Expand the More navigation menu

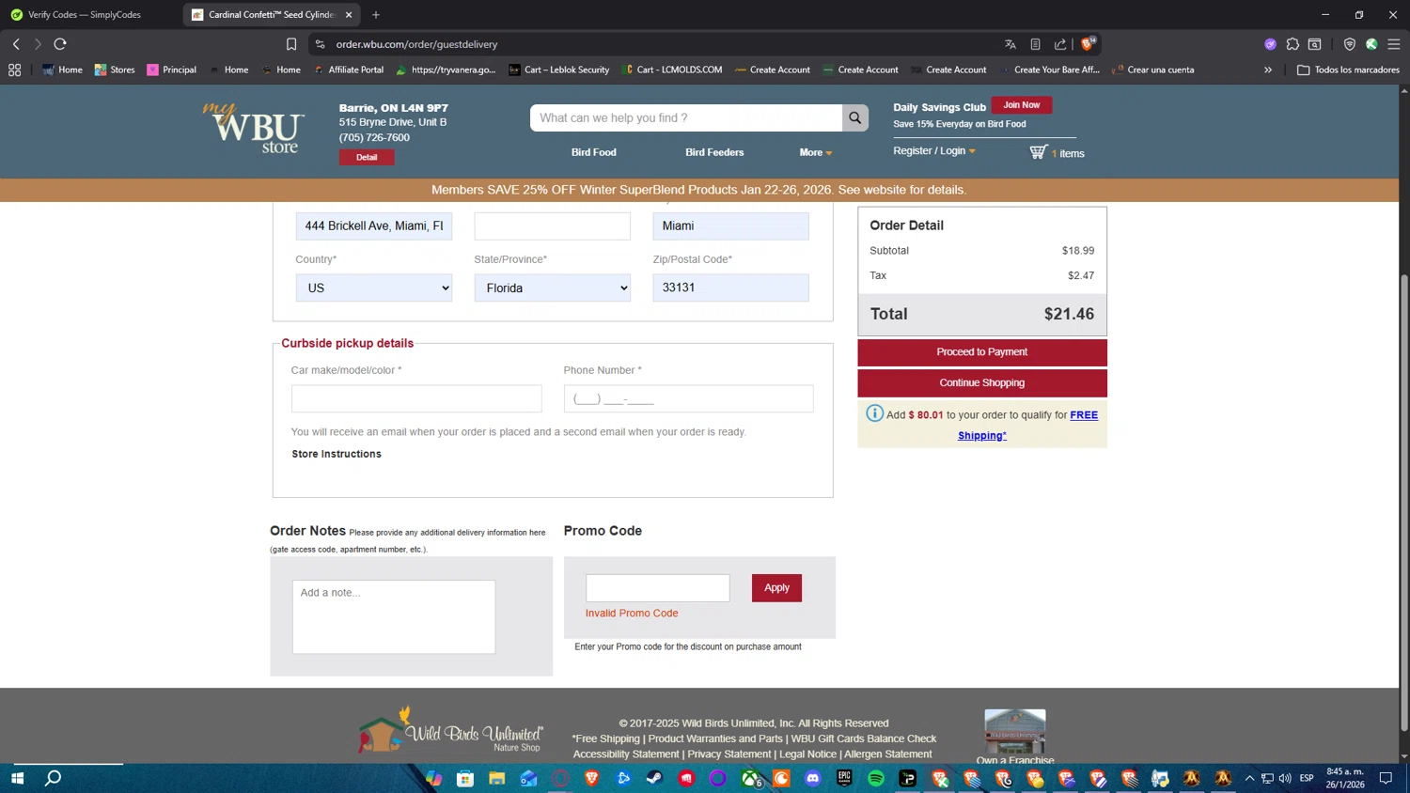815,152
